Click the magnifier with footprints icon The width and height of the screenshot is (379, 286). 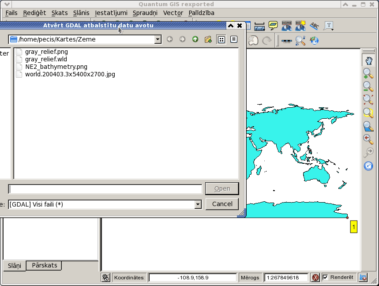tap(300, 41)
